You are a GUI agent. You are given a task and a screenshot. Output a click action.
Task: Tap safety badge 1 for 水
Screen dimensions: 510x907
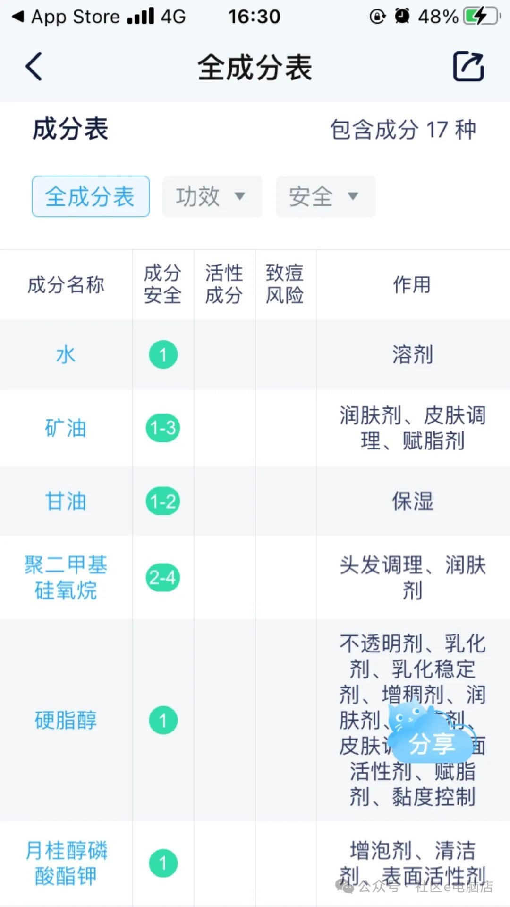coord(163,355)
